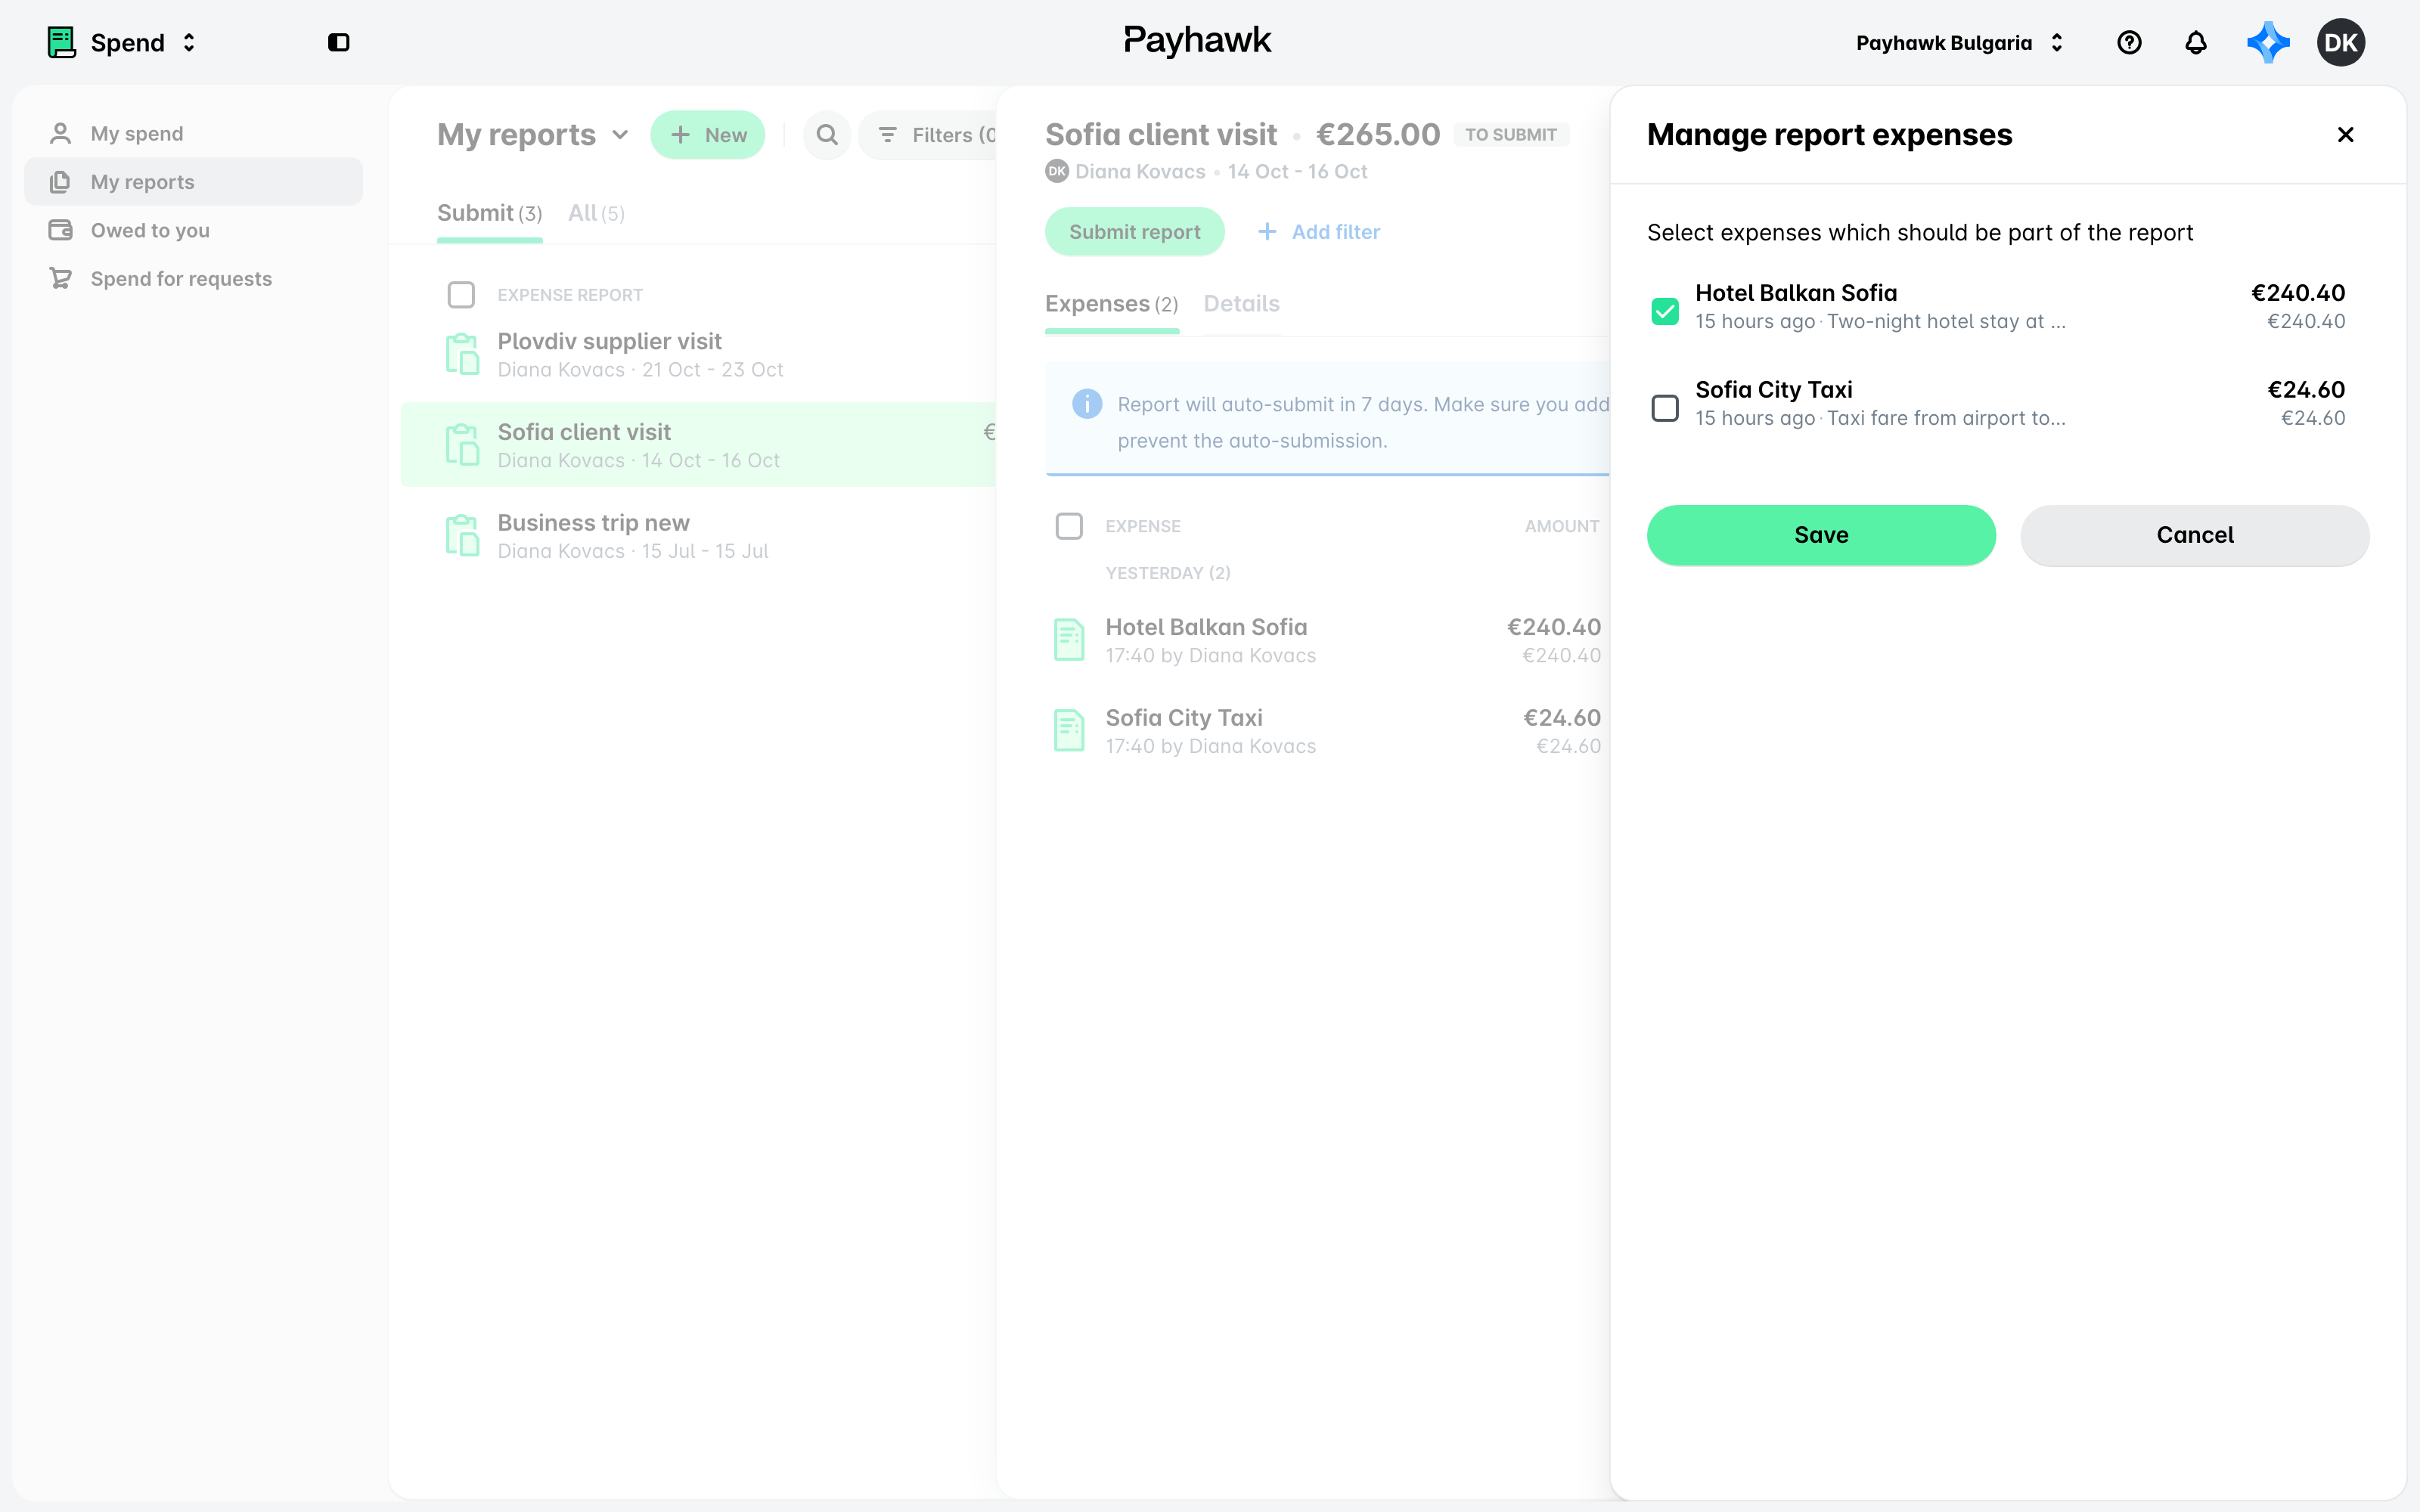Click the Submit report button
This screenshot has width=2420, height=1512.
(x=1134, y=232)
